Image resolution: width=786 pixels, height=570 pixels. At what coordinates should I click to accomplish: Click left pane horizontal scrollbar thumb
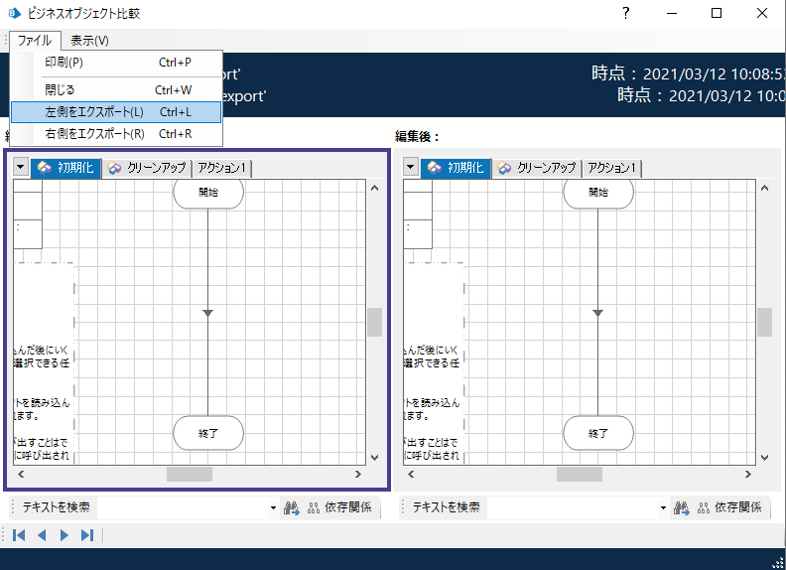pyautogui.click(x=190, y=474)
